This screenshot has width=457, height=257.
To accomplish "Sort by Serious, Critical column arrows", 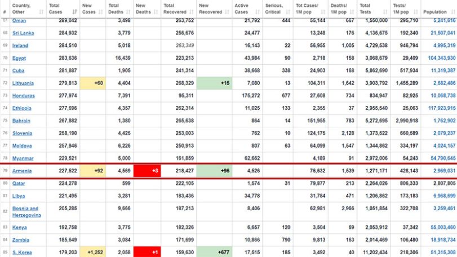I will click(x=288, y=12).
